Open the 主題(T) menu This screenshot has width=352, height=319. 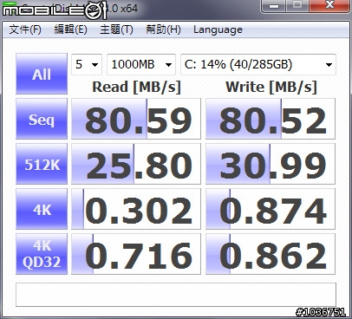coord(116,29)
